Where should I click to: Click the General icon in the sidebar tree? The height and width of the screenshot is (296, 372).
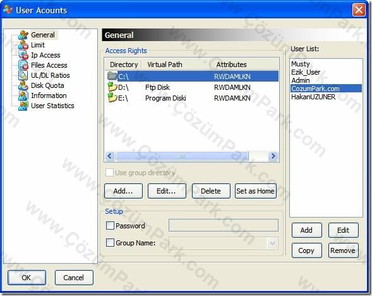[x=23, y=35]
